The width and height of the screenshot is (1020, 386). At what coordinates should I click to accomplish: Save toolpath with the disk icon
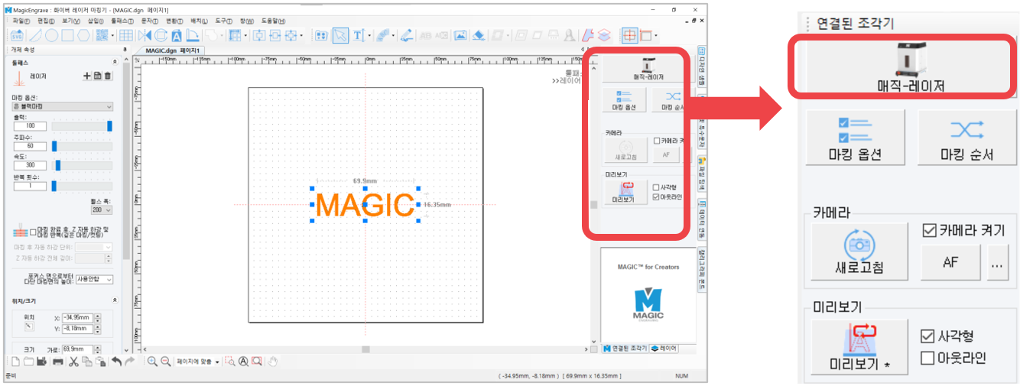pos(98,76)
